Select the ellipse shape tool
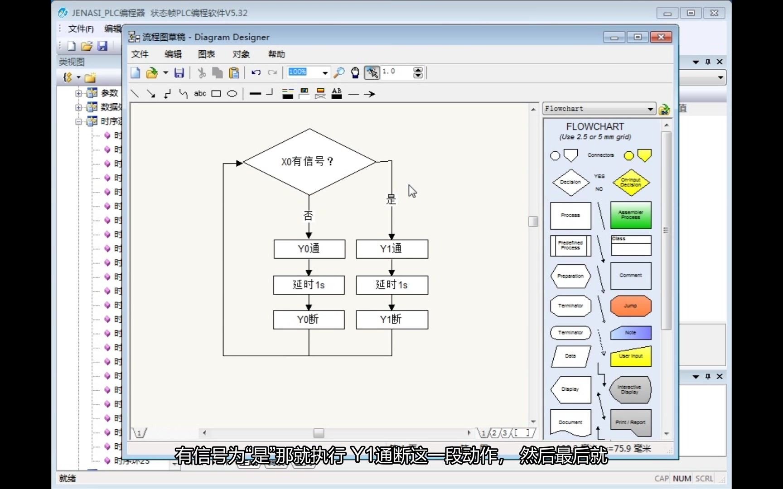Image resolution: width=783 pixels, height=489 pixels. click(232, 94)
